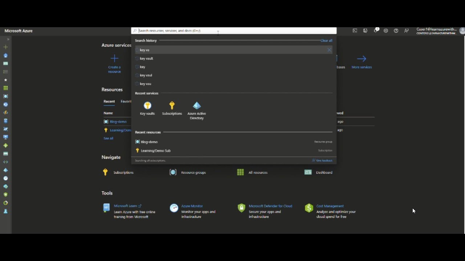
Task: Navigate to Subscriptions
Action: [118, 173]
